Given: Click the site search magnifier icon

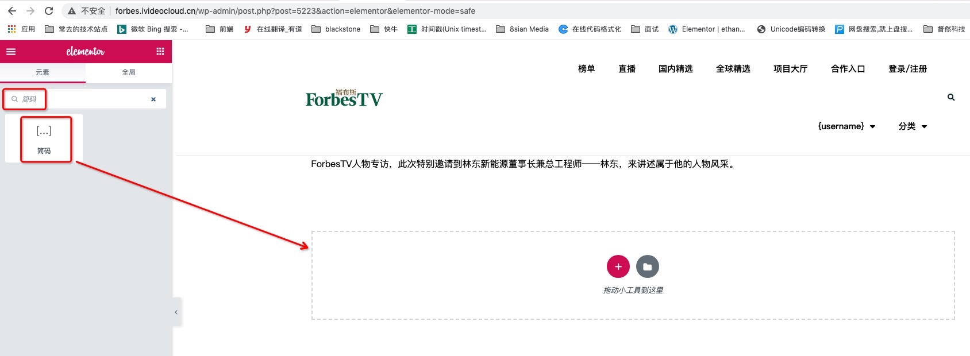Looking at the screenshot, I should 951,98.
